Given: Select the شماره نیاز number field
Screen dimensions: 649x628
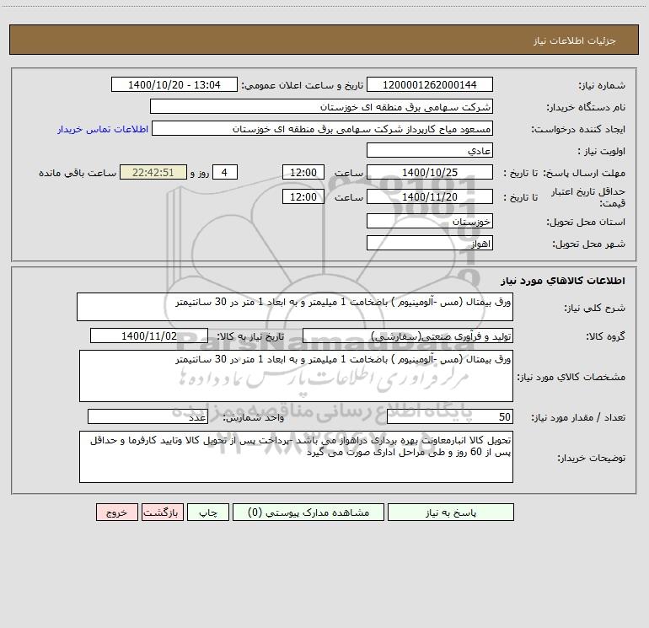Looking at the screenshot, I should click(430, 84).
